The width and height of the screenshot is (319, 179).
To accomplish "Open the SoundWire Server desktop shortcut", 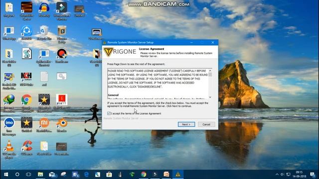I will point(26,11).
